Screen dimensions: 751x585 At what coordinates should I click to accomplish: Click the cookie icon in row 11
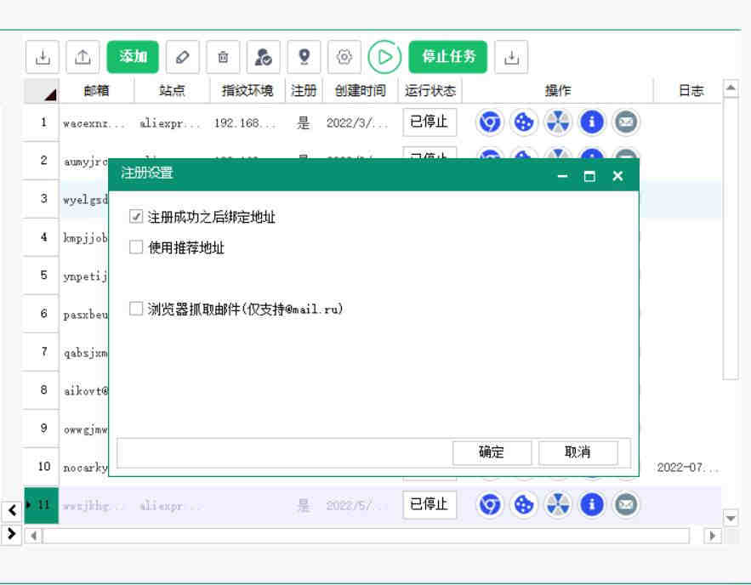[524, 504]
